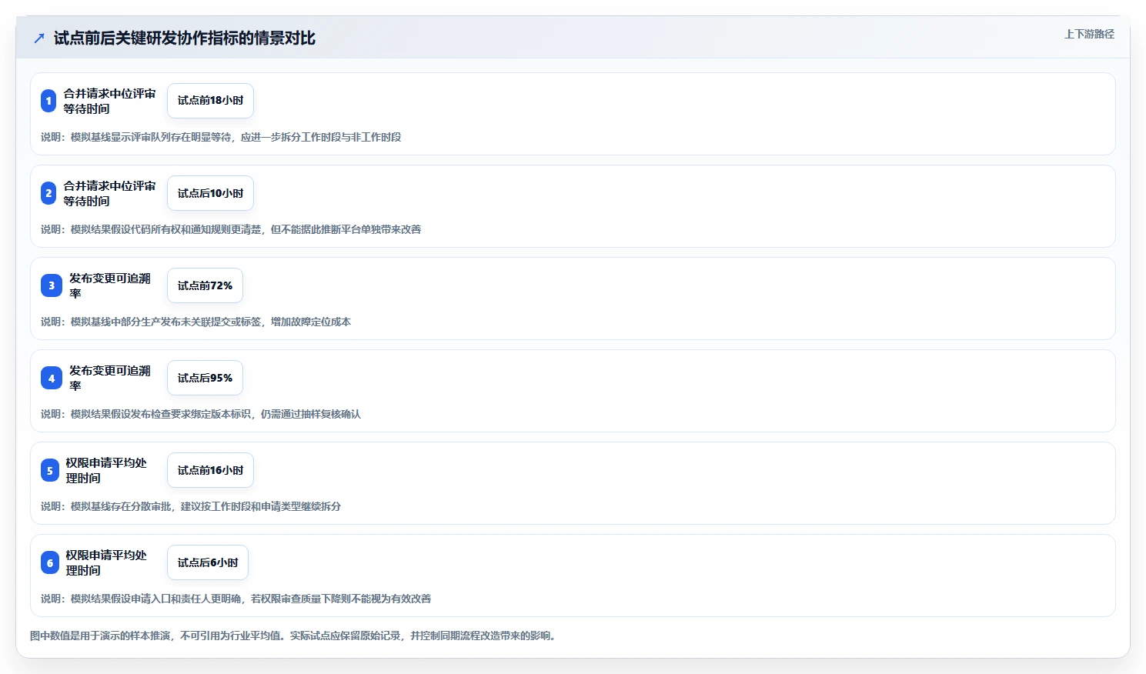Image resolution: width=1146 pixels, height=674 pixels.
Task: Click 合并请求中位评审等待时间 label in card 2
Action: (109, 193)
